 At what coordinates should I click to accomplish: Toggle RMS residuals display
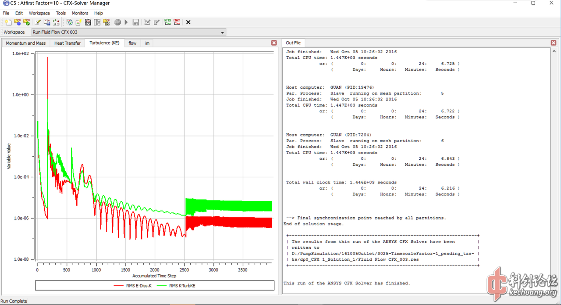(x=168, y=22)
